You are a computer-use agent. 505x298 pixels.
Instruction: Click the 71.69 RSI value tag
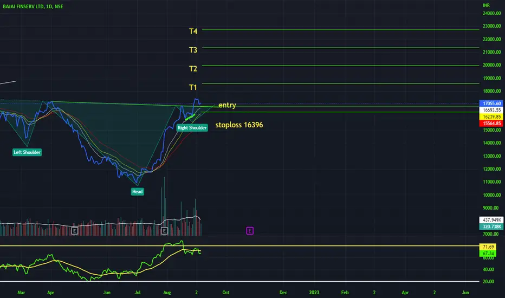click(x=488, y=247)
